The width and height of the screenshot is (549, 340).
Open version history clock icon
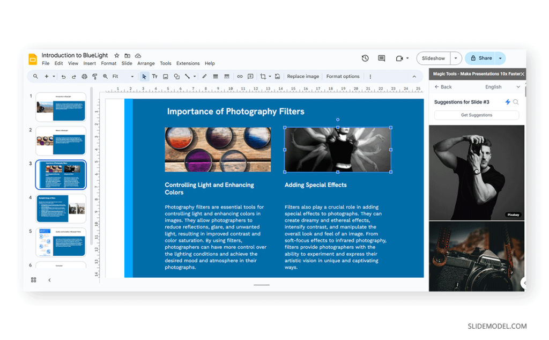365,58
